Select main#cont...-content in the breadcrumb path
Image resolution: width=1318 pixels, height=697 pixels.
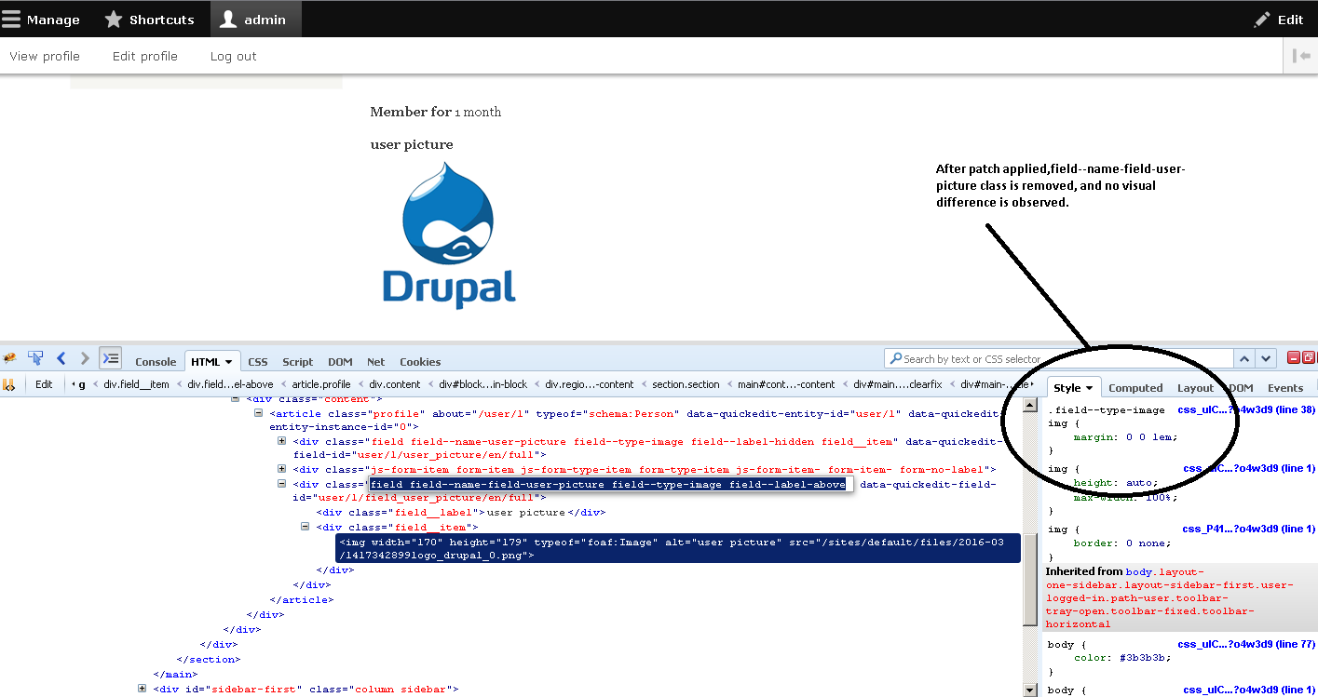[786, 384]
